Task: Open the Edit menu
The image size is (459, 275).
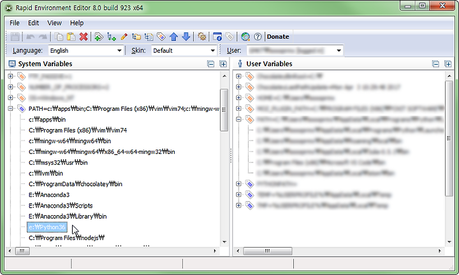Action: (x=33, y=23)
